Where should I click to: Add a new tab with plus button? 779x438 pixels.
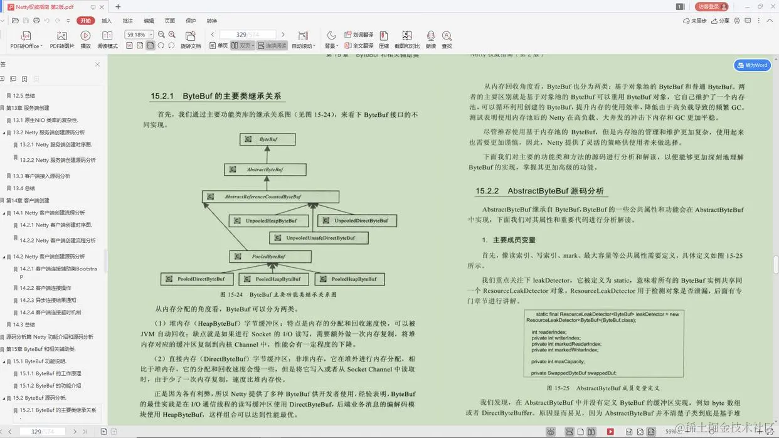pyautogui.click(x=118, y=6)
